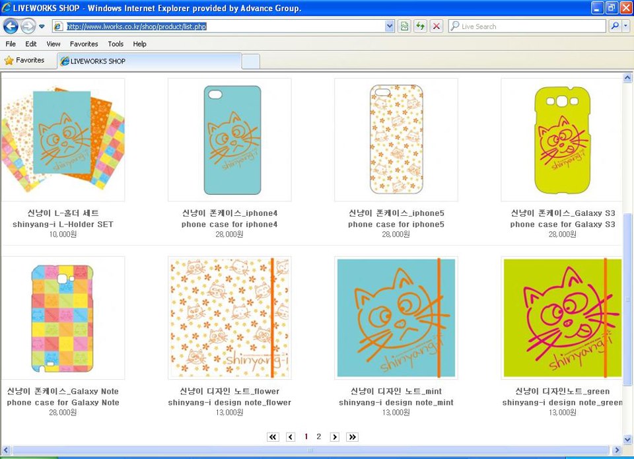Click the 'phone case for Galaxy Note' title
This screenshot has width=634, height=459.
tap(63, 403)
